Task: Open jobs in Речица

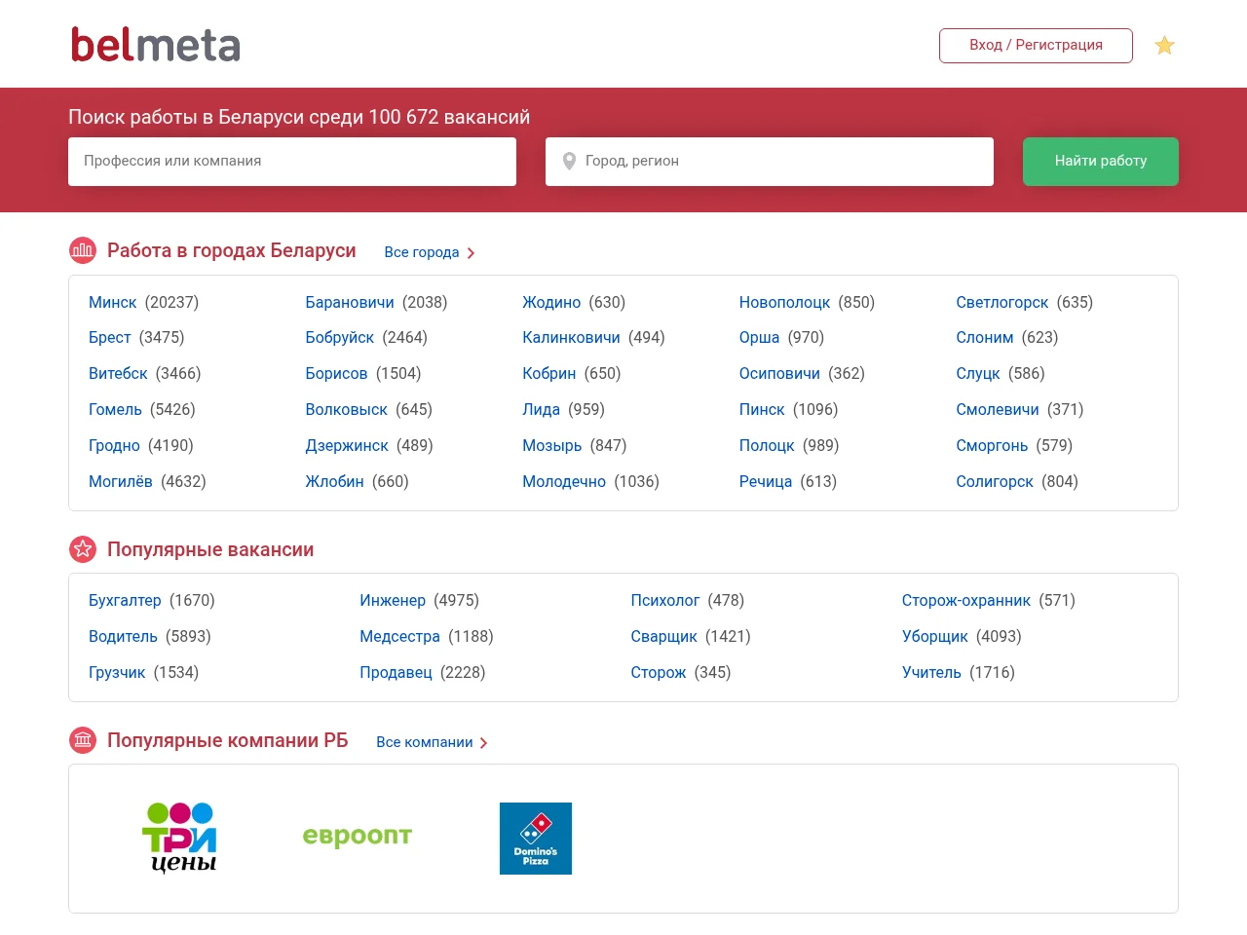Action: 766,481
